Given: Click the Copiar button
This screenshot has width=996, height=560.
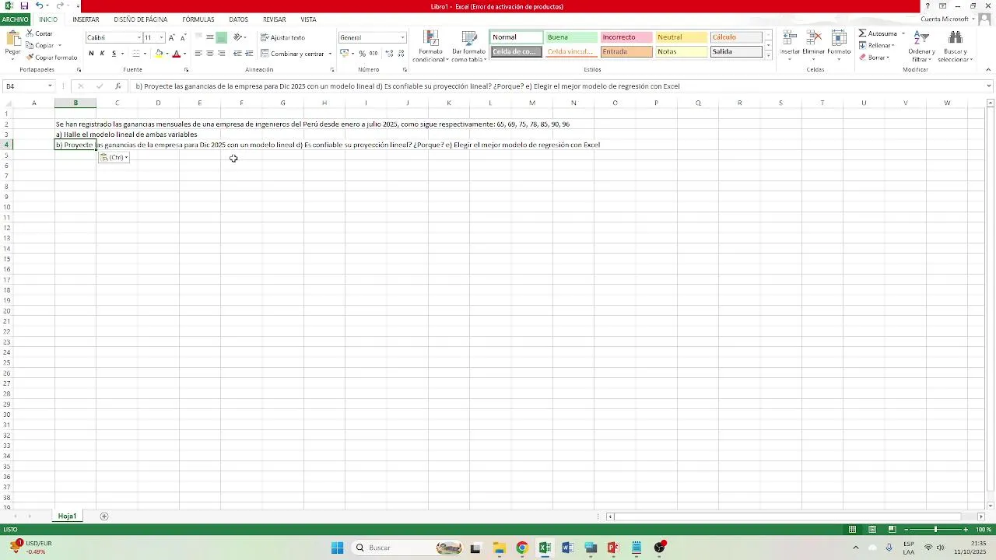Looking at the screenshot, I should [40, 45].
